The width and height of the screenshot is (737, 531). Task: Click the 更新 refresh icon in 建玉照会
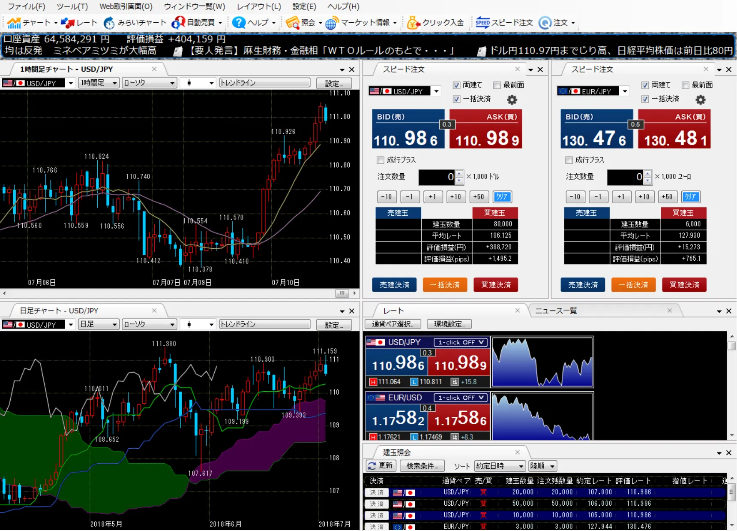pyautogui.click(x=380, y=466)
